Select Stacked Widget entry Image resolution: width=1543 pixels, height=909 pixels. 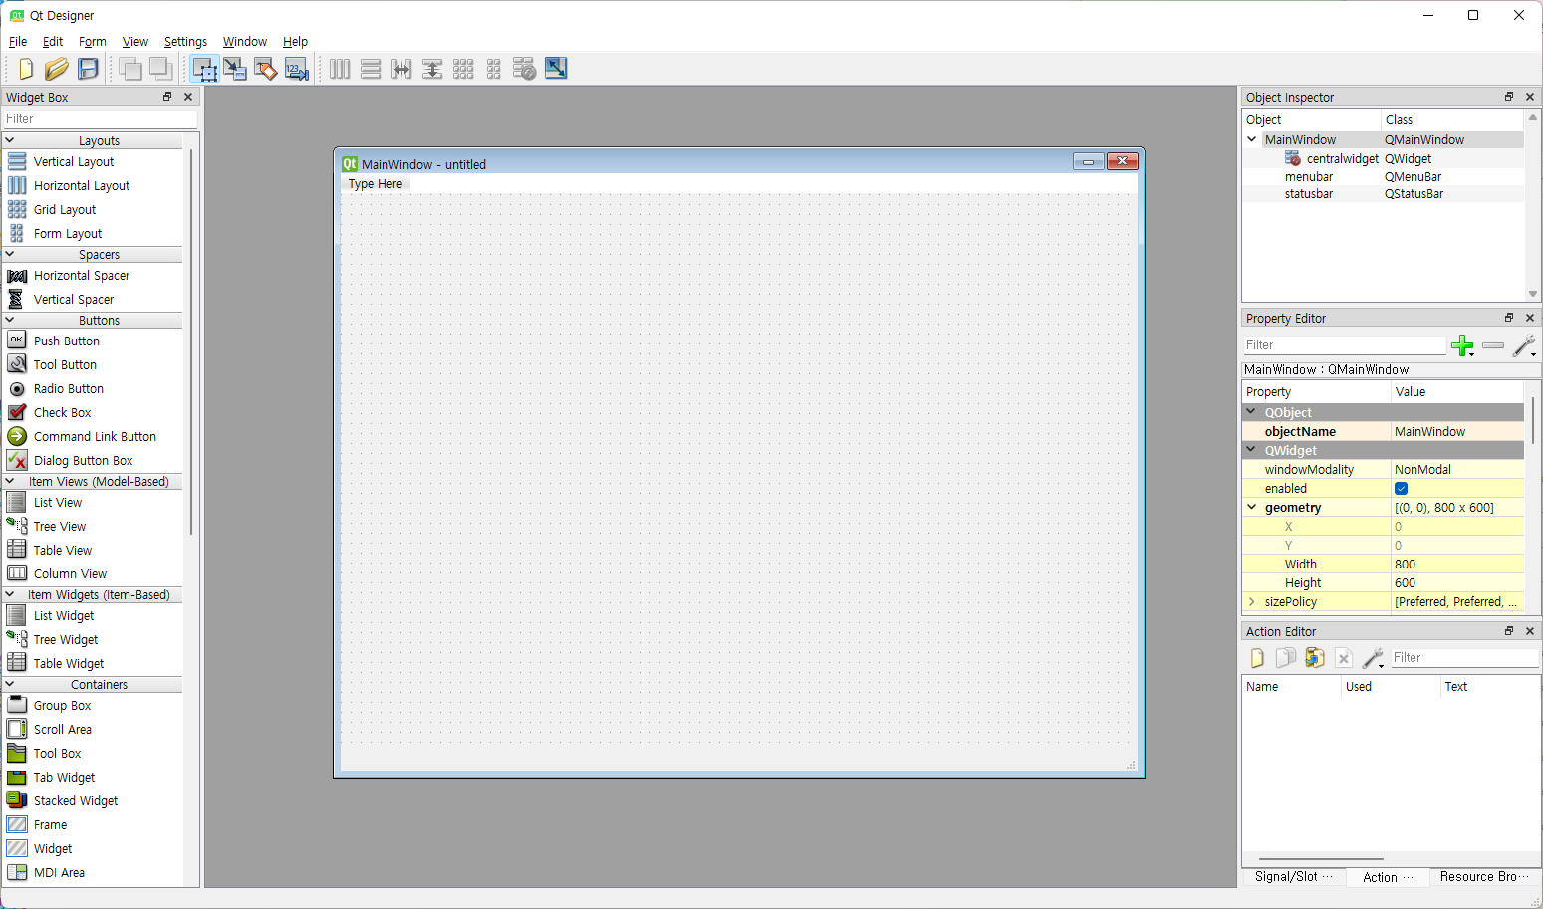(x=76, y=800)
